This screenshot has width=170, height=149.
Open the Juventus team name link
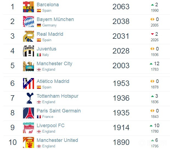point(46,49)
